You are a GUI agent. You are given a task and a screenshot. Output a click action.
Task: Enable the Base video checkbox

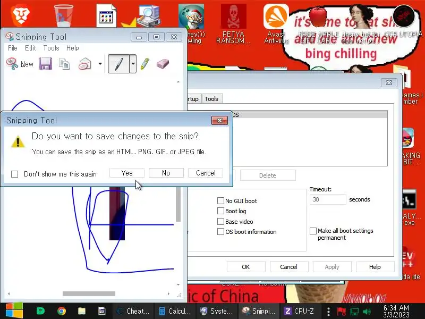click(x=220, y=221)
